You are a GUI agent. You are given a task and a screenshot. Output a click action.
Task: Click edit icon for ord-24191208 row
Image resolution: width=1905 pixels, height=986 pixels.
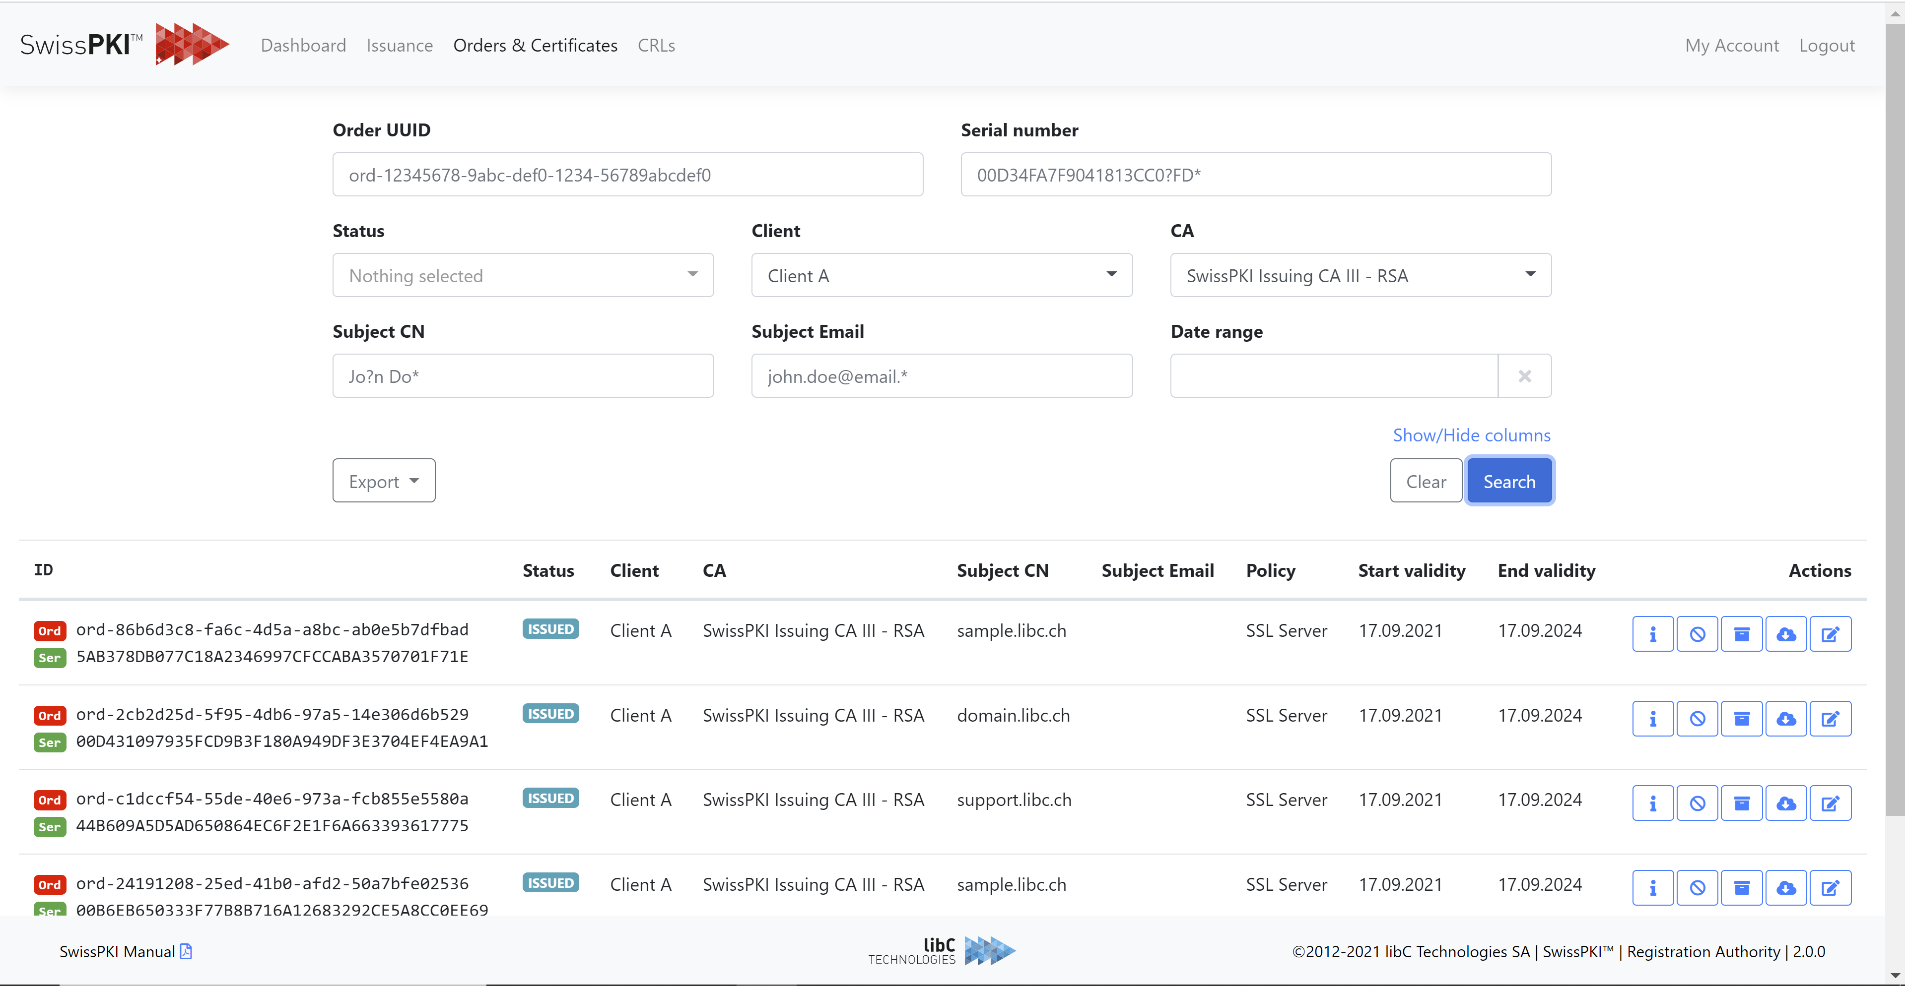click(x=1830, y=888)
